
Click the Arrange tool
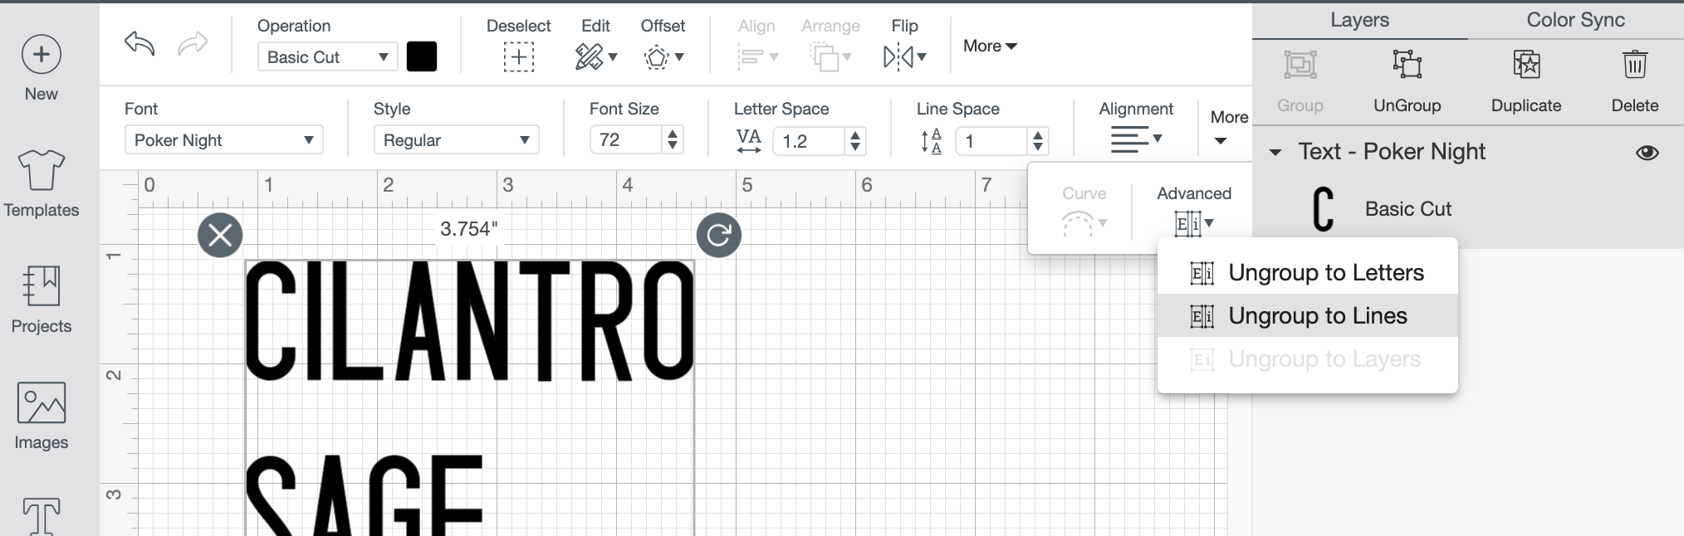[830, 45]
